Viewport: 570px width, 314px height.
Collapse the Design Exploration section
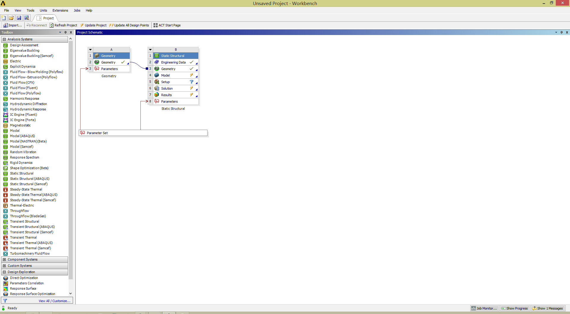click(4, 272)
